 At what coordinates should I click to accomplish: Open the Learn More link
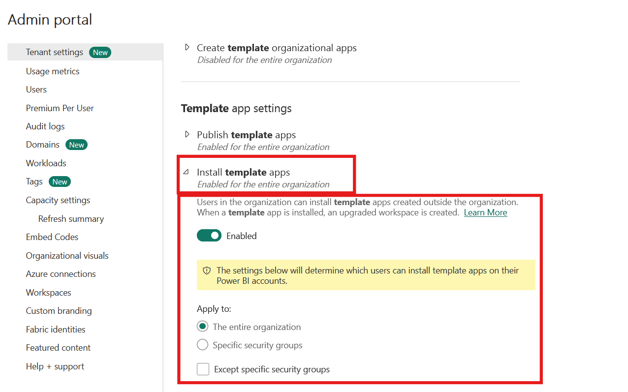tap(485, 212)
